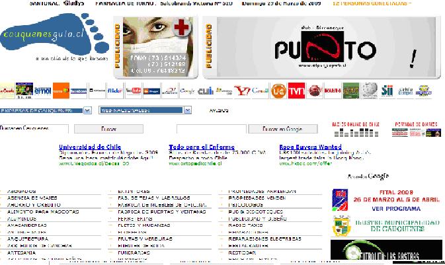The width and height of the screenshot is (445, 265).
Task: Open the Google shortcut icon
Action: point(187,91)
